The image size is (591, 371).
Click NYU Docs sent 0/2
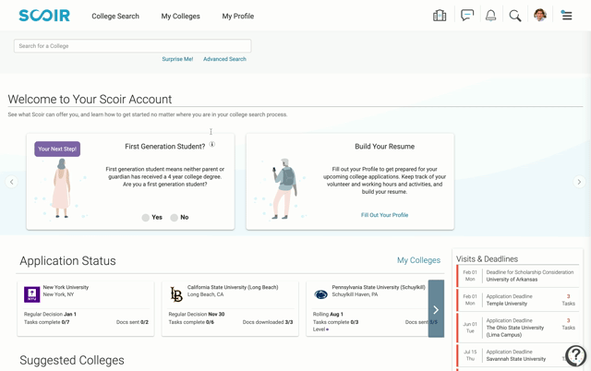coord(132,322)
